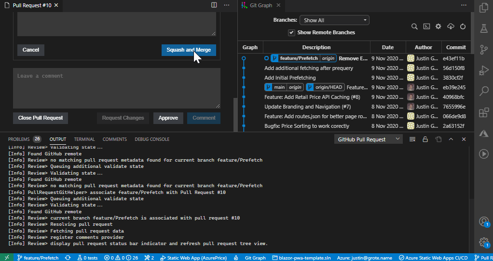Open the Extensions view

pyautogui.click(x=483, y=112)
